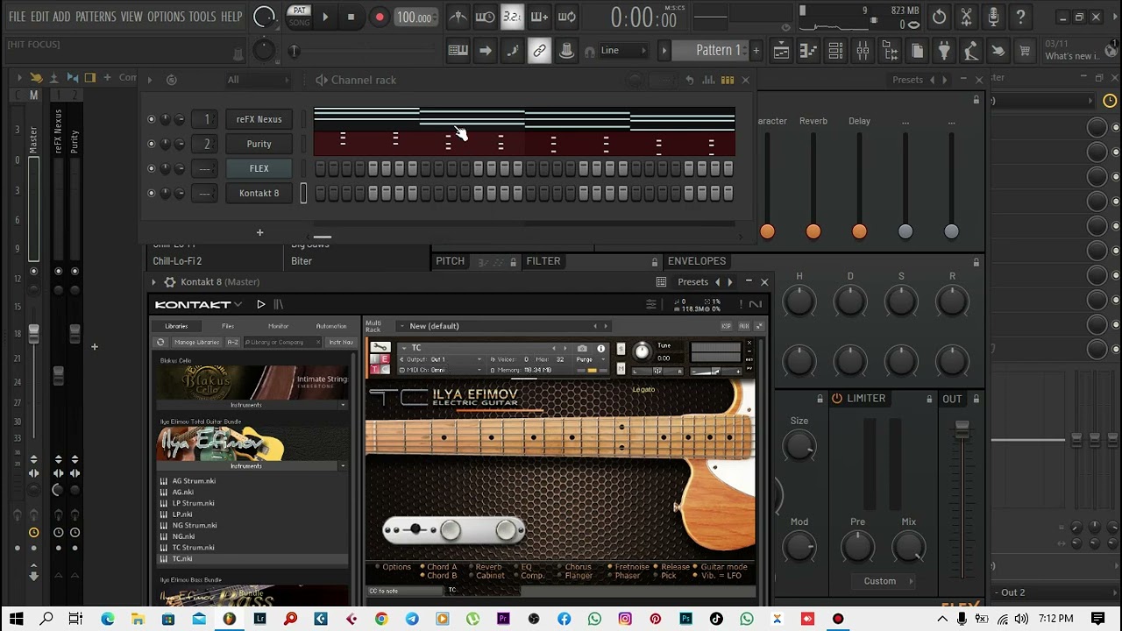Mute the Kontakt 8 channel
1122x631 pixels.
tap(151, 193)
